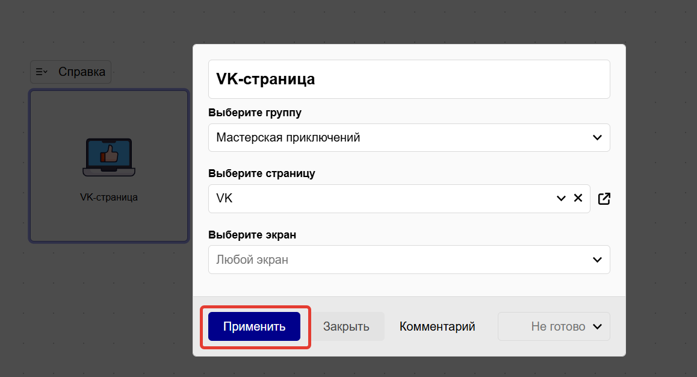Click the Применить button
The height and width of the screenshot is (377, 697).
pyautogui.click(x=254, y=326)
